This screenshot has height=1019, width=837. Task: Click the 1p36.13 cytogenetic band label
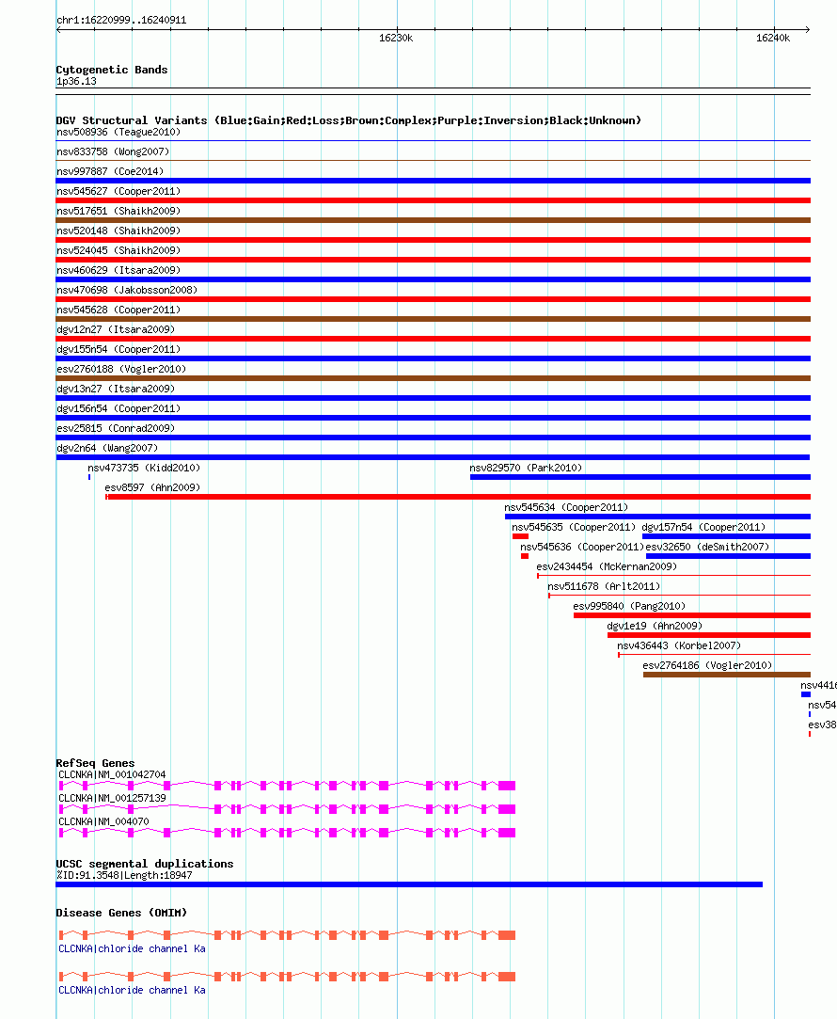(x=76, y=81)
